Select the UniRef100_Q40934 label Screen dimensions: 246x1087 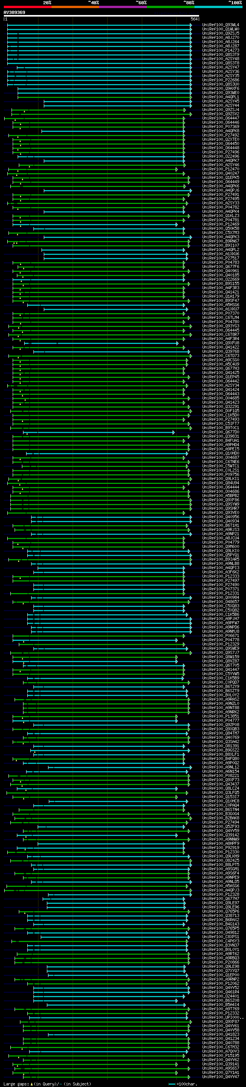(221, 521)
